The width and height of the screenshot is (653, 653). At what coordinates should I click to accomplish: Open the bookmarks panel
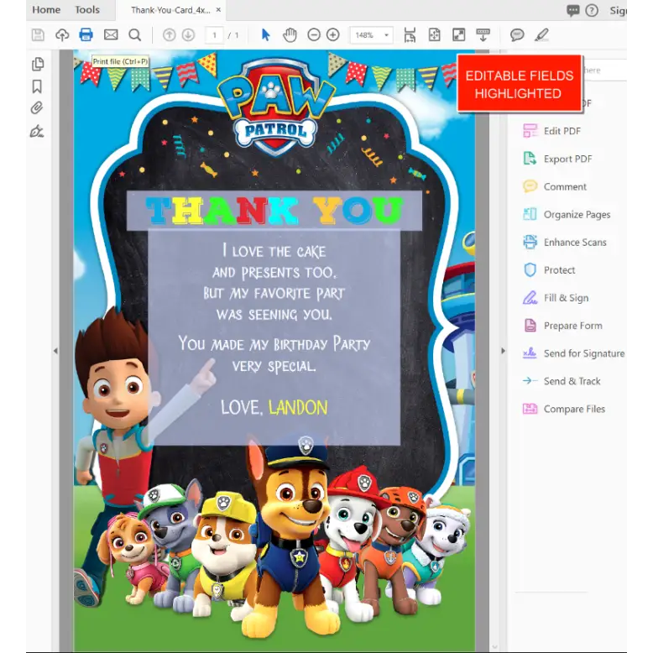[x=37, y=86]
